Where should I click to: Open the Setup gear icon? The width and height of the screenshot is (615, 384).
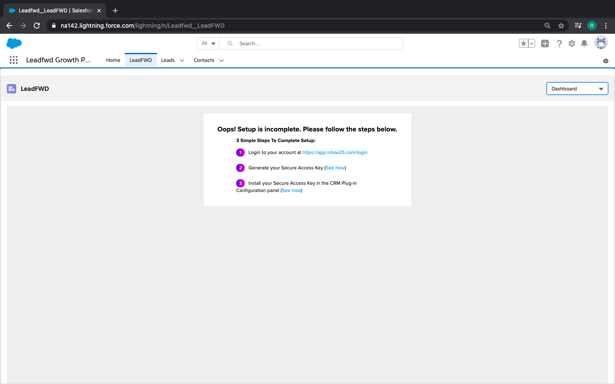[572, 44]
